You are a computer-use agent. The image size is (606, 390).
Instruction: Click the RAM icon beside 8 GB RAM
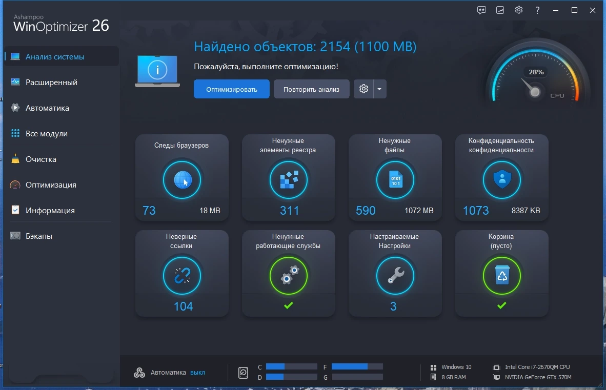tap(433, 377)
